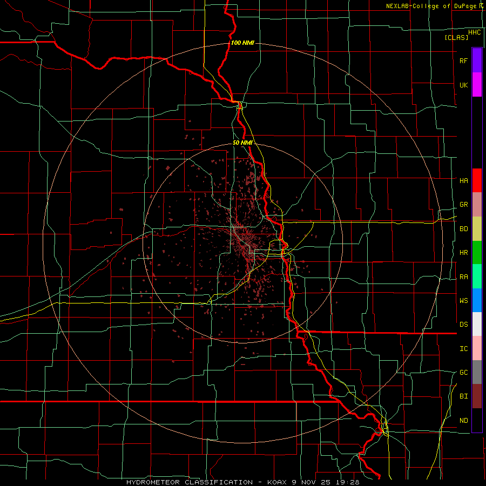Click the RA mint-green legend swatch
The height and width of the screenshot is (486, 486).
[x=477, y=276]
